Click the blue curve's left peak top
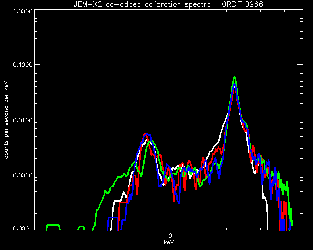 click(147, 135)
